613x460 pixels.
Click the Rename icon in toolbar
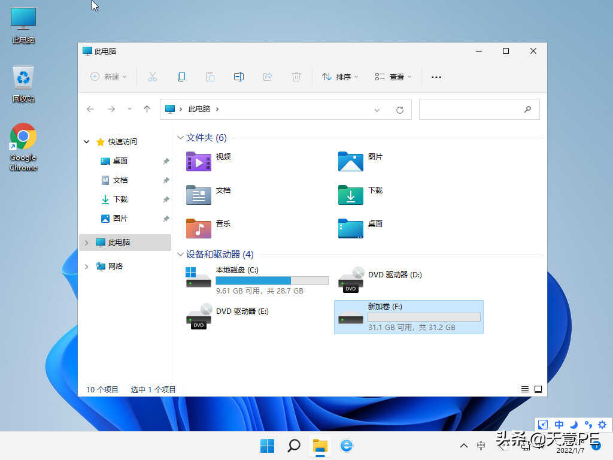coord(238,77)
